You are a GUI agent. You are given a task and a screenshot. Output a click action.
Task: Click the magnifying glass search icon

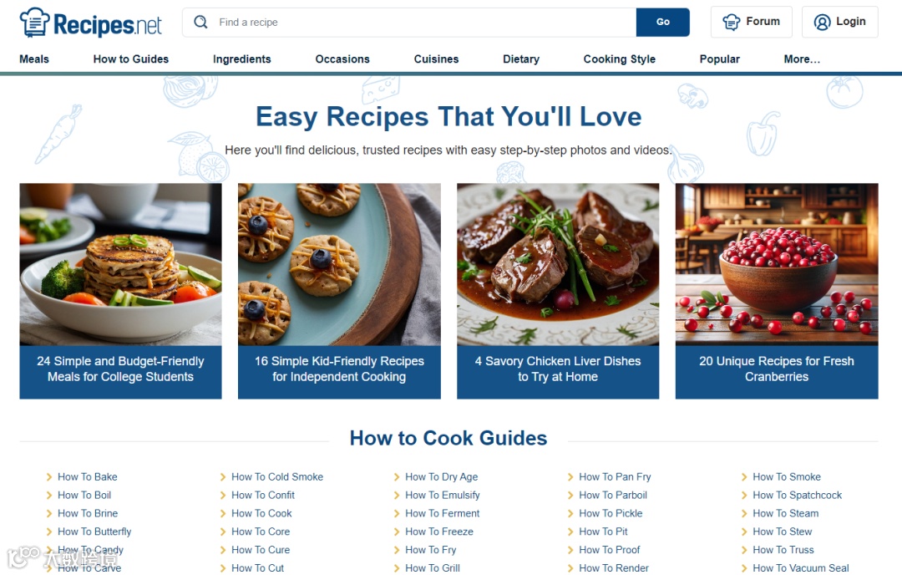point(200,22)
